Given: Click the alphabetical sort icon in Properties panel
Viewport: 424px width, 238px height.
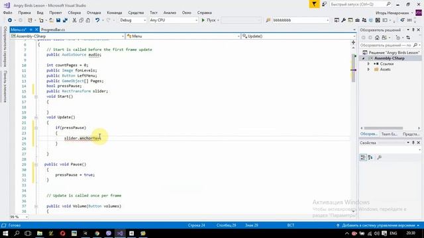Looking at the screenshot, I should coord(370,157).
